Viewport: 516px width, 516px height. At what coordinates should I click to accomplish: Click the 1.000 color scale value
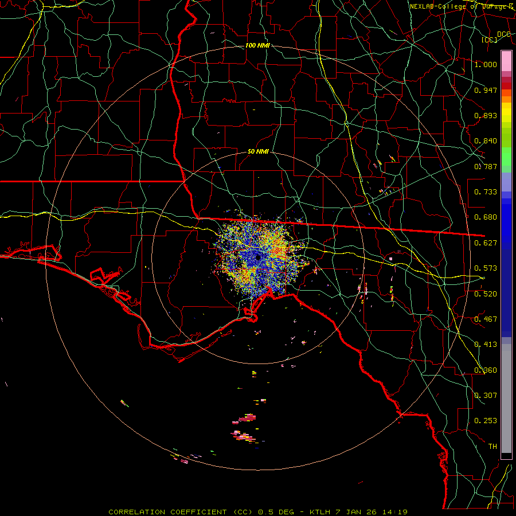point(486,64)
